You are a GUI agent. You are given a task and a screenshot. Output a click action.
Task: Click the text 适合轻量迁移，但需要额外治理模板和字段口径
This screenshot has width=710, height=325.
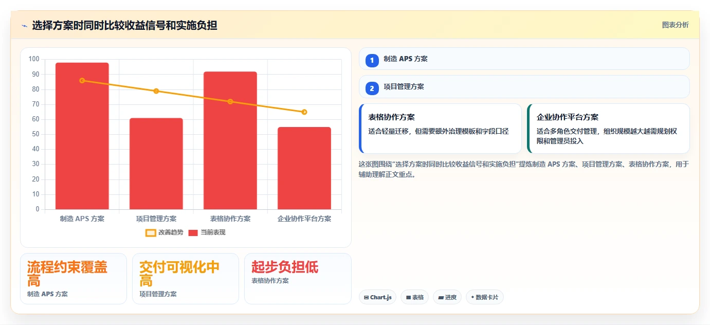439,131
